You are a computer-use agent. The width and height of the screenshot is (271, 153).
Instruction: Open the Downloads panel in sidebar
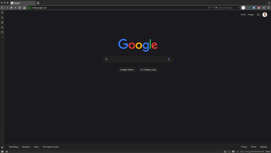click(2, 17)
